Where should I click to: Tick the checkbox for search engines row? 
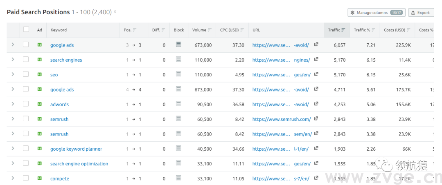coord(26,60)
